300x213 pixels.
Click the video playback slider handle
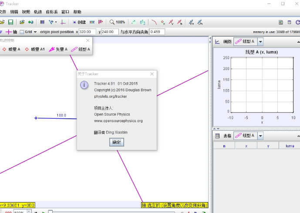50,212
